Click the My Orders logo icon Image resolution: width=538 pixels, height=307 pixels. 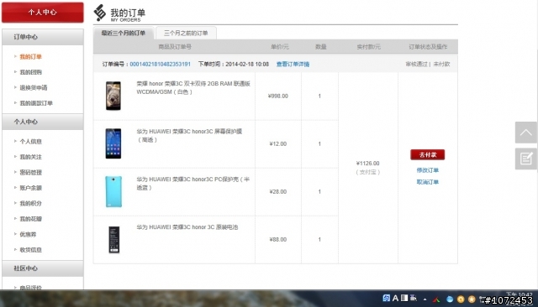pyautogui.click(x=100, y=13)
